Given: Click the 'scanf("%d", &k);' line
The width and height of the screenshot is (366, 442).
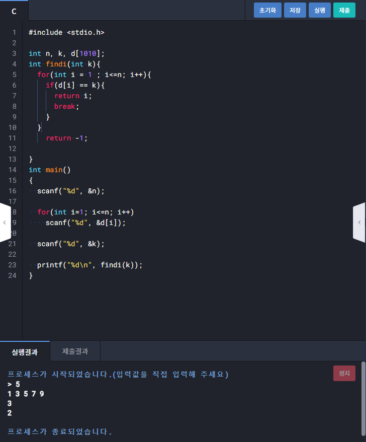Looking at the screenshot, I should (x=71, y=244).
